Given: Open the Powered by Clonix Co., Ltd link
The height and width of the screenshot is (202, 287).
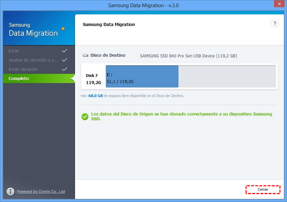Looking at the screenshot, I should click(x=41, y=191).
